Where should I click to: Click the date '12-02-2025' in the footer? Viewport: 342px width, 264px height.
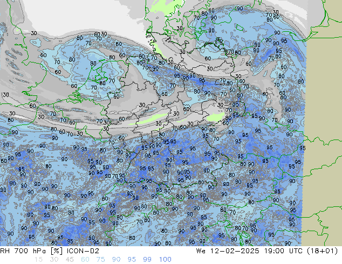235,251
